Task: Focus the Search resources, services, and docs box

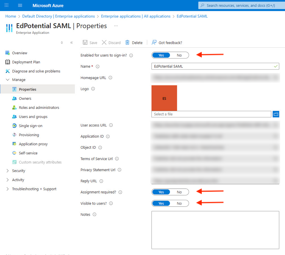Action: [241, 5]
